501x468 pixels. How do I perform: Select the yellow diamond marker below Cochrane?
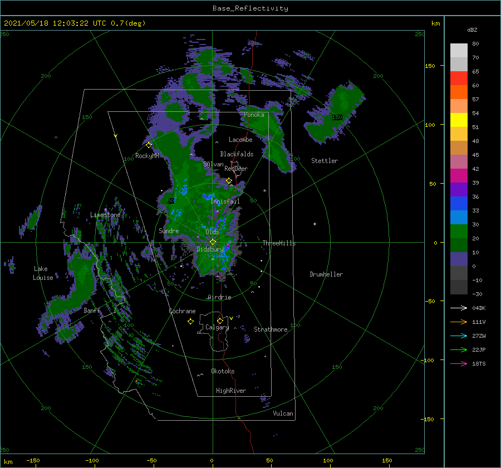pos(190,321)
